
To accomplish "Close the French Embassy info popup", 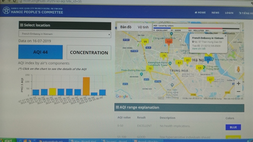I will (x=226, y=36).
